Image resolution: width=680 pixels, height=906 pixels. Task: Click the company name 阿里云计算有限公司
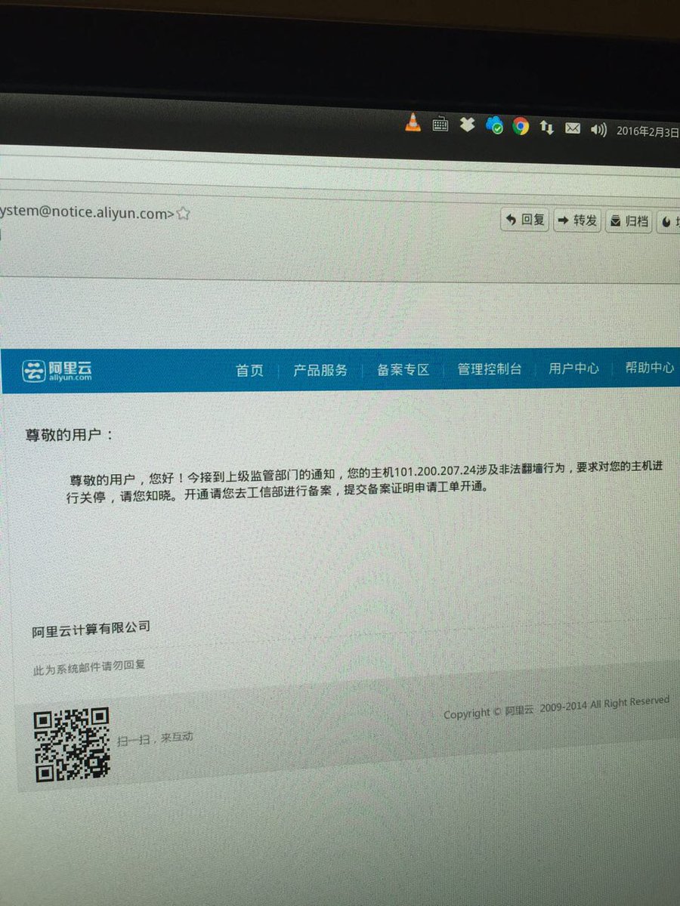click(91, 630)
